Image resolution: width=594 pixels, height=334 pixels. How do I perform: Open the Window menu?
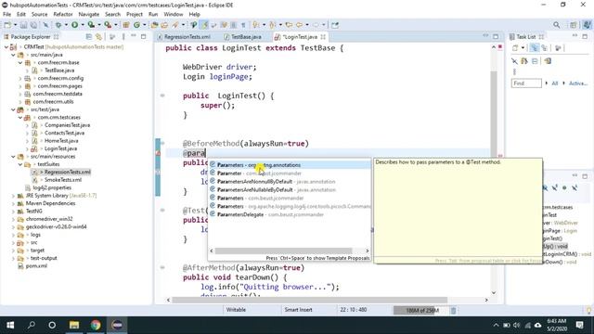pos(174,15)
